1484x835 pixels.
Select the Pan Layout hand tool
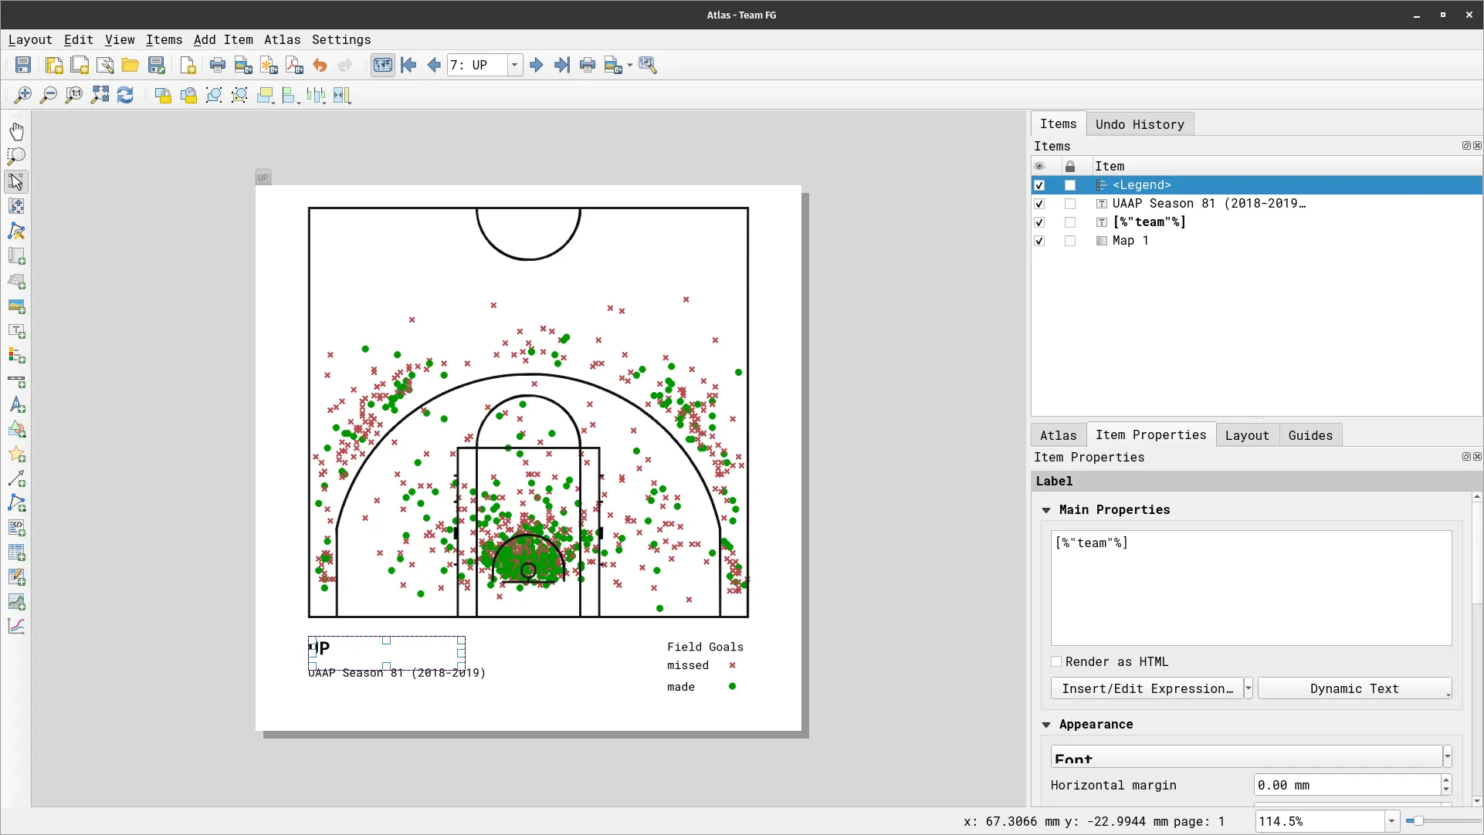[16, 131]
